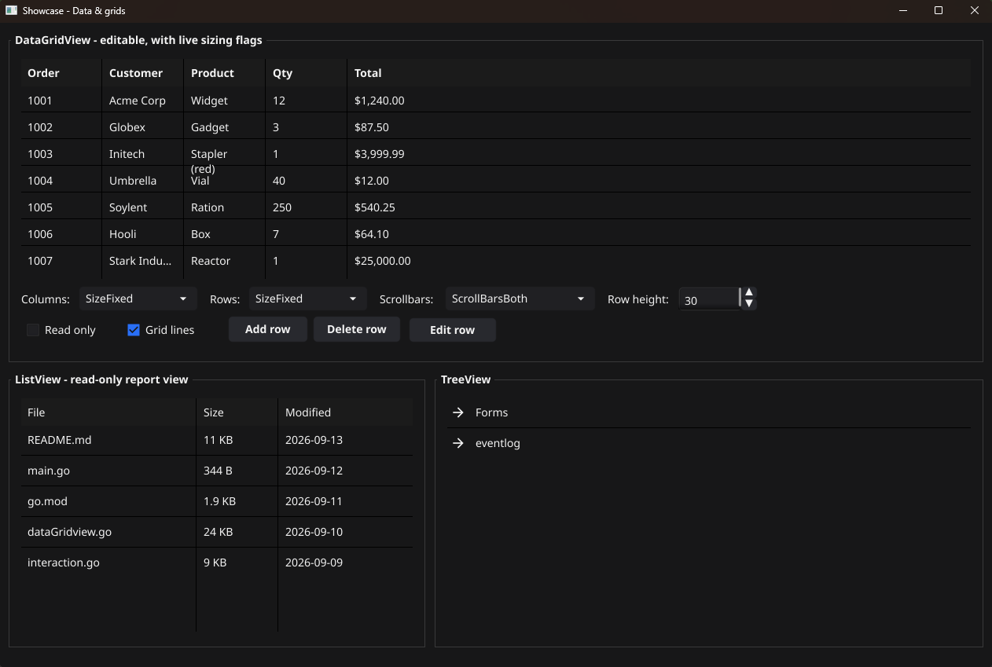Viewport: 992px width, 667px height.
Task: Select go.mod in the ListView
Action: 108,501
